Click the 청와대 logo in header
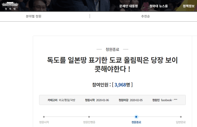The width and height of the screenshot is (197, 127). tap(10, 6)
